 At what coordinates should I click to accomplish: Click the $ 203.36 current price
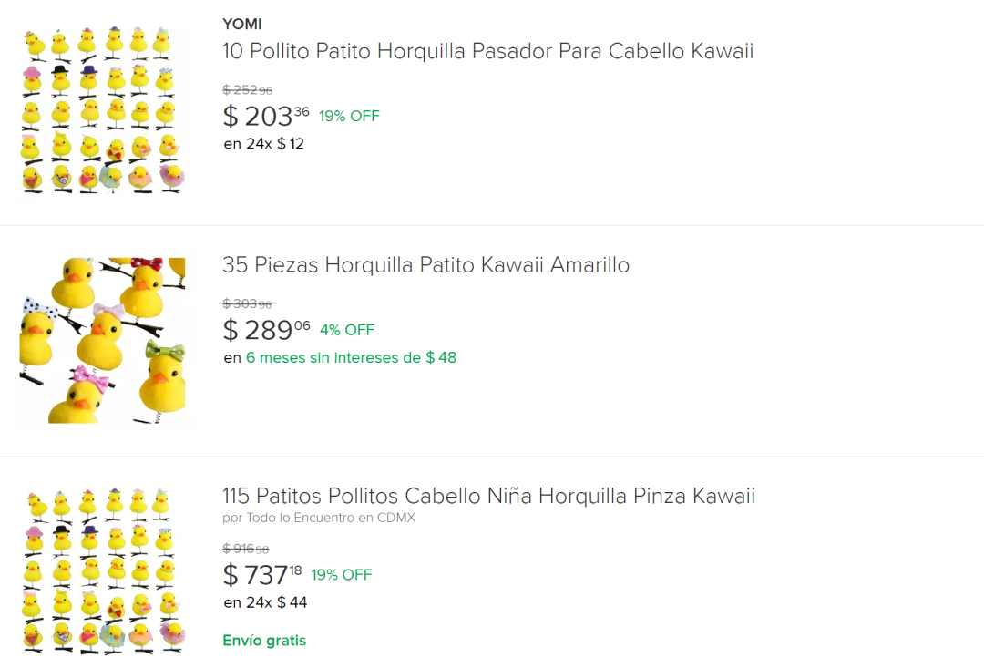click(x=266, y=116)
